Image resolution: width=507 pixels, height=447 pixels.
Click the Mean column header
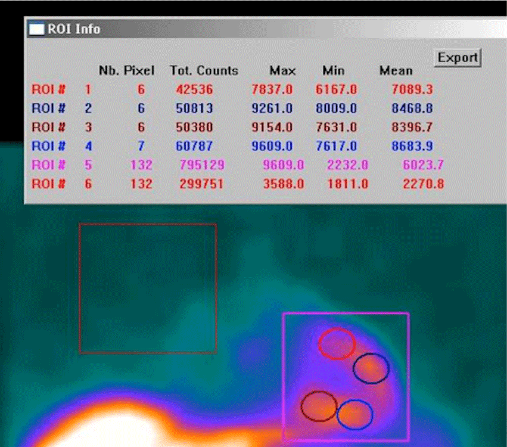pos(396,70)
